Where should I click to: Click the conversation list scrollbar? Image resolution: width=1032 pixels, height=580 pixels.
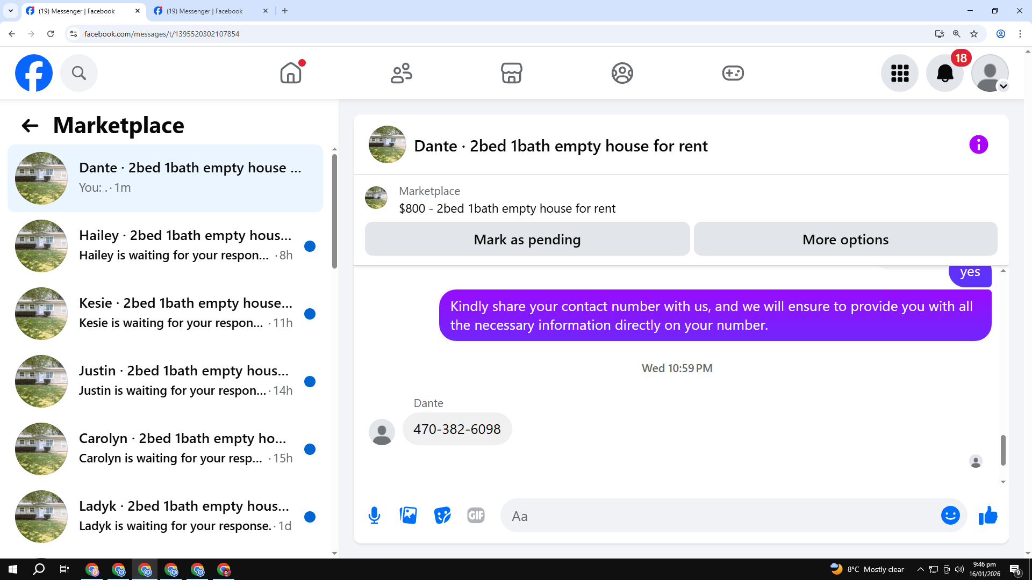(x=334, y=212)
